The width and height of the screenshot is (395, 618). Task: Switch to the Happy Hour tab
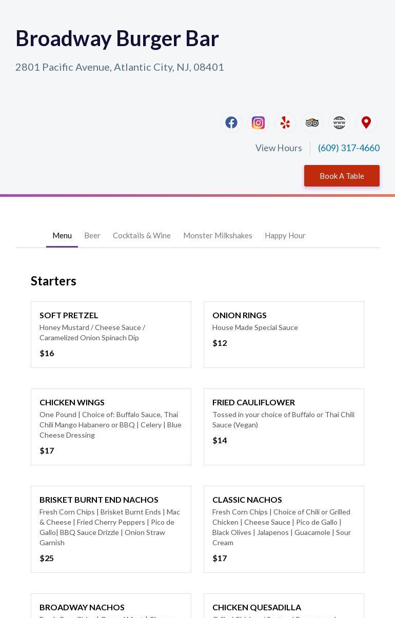pos(285,236)
